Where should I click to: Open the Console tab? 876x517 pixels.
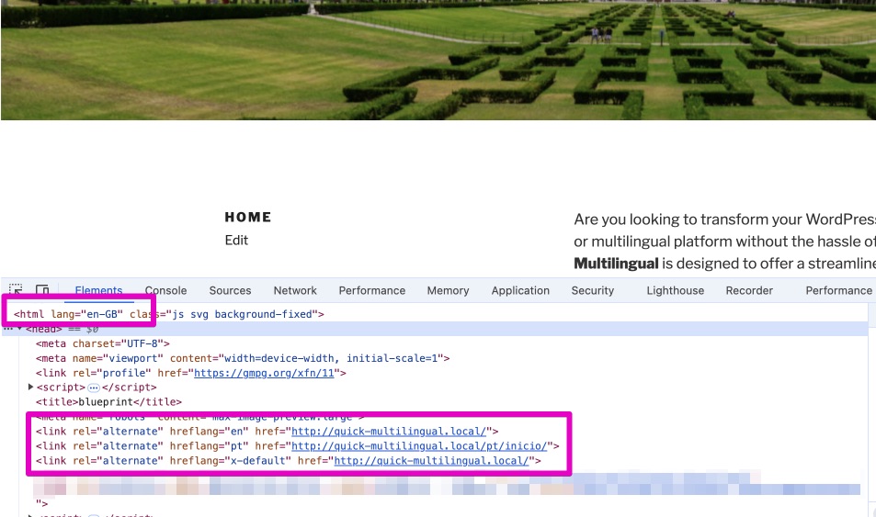pos(166,290)
